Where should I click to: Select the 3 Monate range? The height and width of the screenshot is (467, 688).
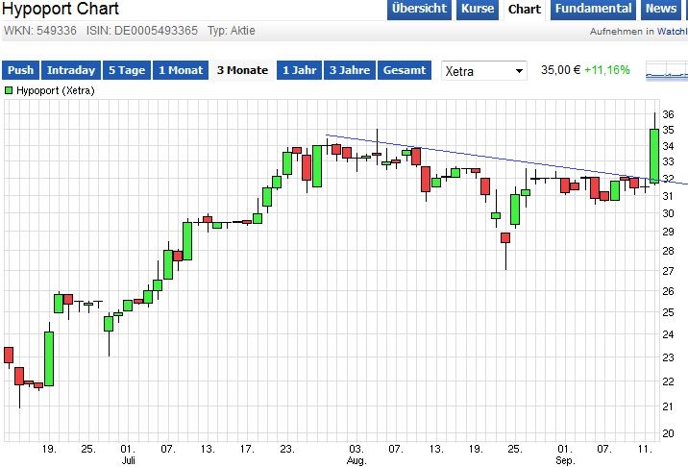click(242, 70)
